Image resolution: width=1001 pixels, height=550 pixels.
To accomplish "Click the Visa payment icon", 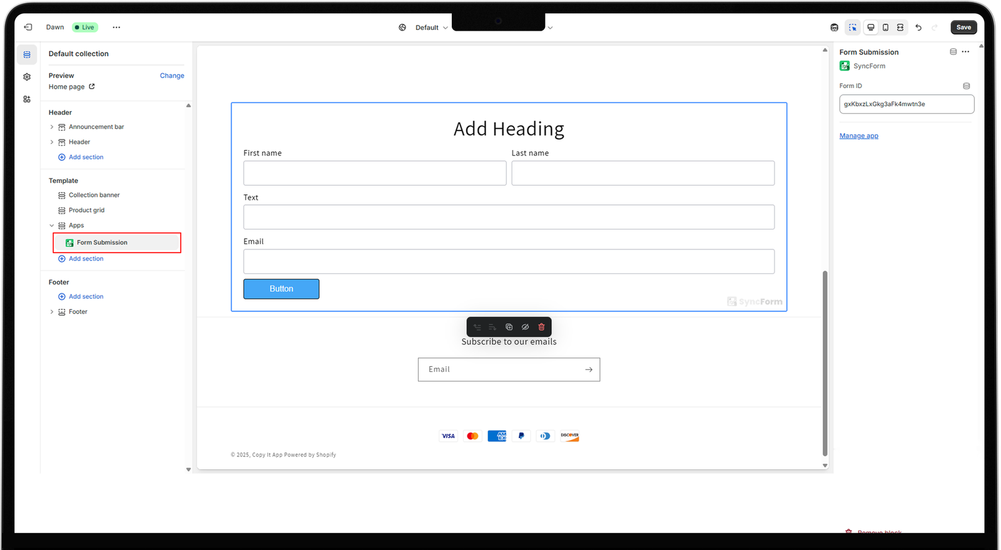I will [449, 436].
